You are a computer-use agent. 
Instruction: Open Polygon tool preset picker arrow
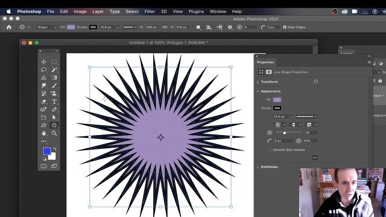pyautogui.click(x=29, y=27)
